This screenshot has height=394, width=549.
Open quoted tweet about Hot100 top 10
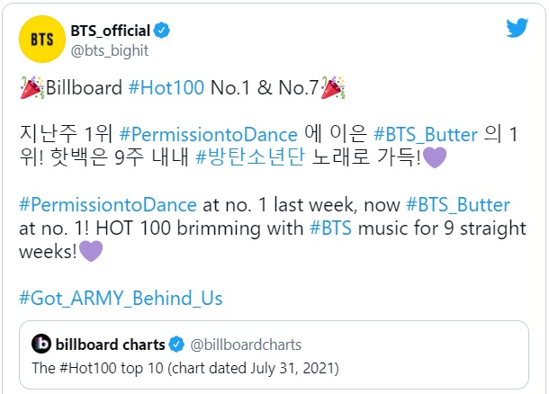point(274,354)
